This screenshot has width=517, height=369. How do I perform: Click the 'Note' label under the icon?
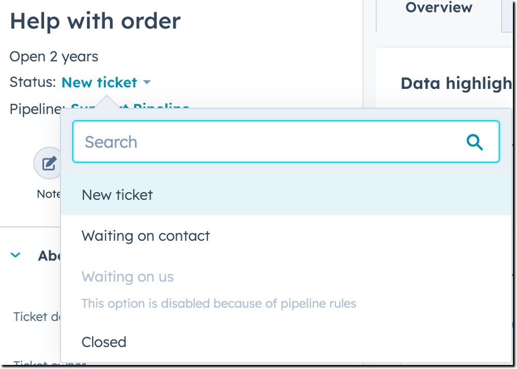tap(50, 194)
